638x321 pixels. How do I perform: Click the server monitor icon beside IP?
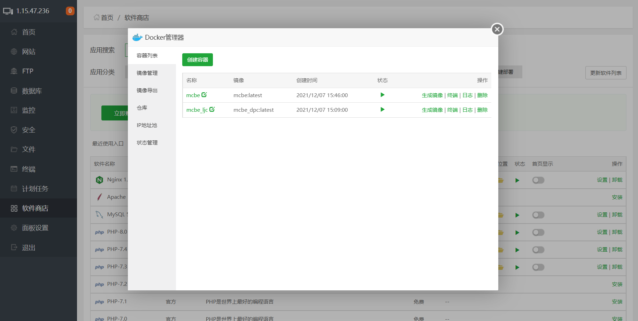[8, 11]
